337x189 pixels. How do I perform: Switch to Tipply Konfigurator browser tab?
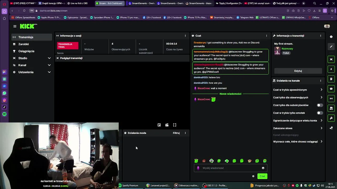tap(229, 3)
